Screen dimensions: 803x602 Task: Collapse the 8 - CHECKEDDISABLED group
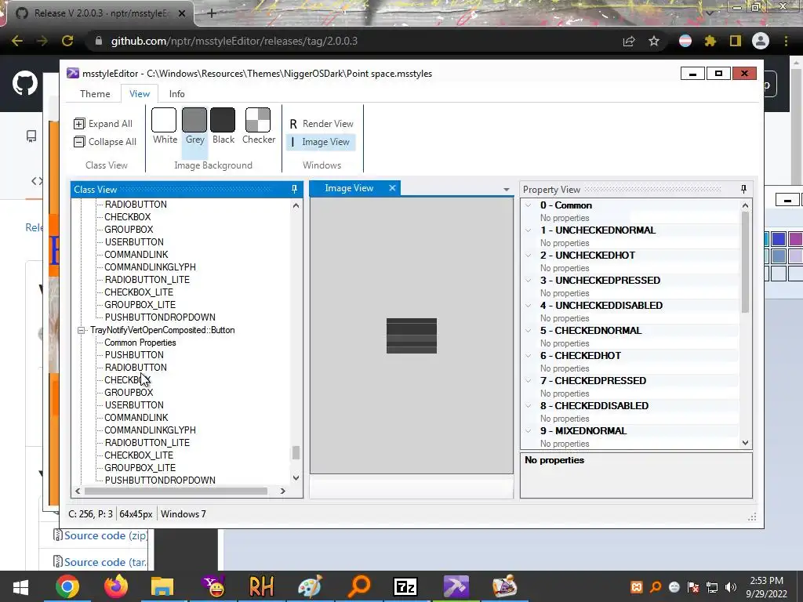click(529, 406)
